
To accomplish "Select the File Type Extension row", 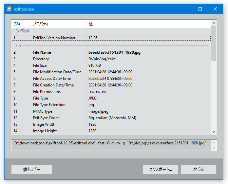I will tap(111, 105).
